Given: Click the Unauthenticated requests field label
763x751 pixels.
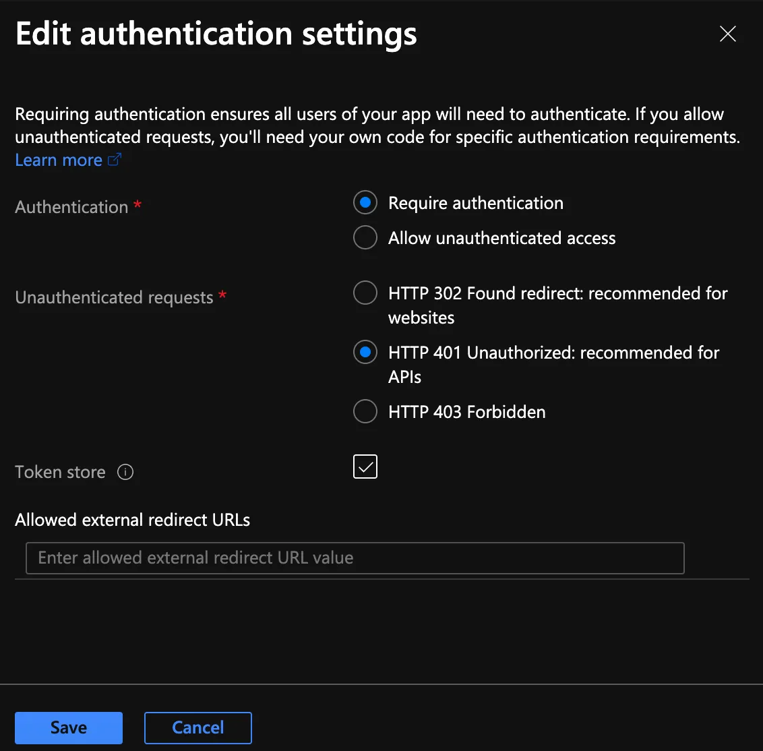Looking at the screenshot, I should point(114,297).
